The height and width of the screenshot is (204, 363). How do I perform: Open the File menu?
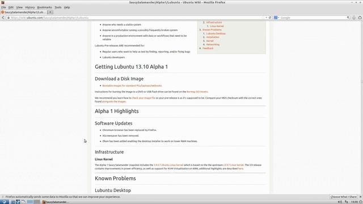tap(3, 7)
